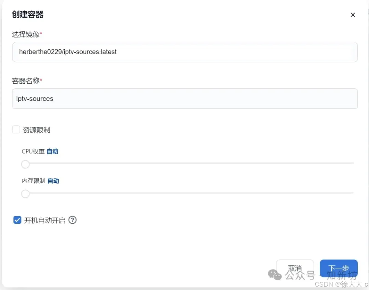
Task: Cancel creation with the 取消 button
Action: 295,268
